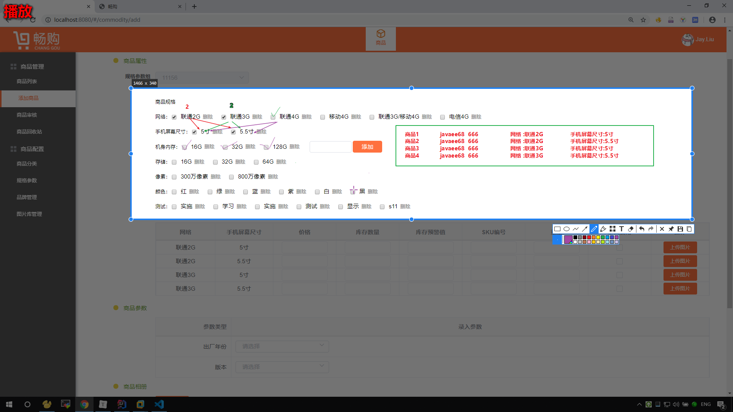733x412 pixels.
Task: Select the arrow annotation tool
Action: click(x=585, y=229)
